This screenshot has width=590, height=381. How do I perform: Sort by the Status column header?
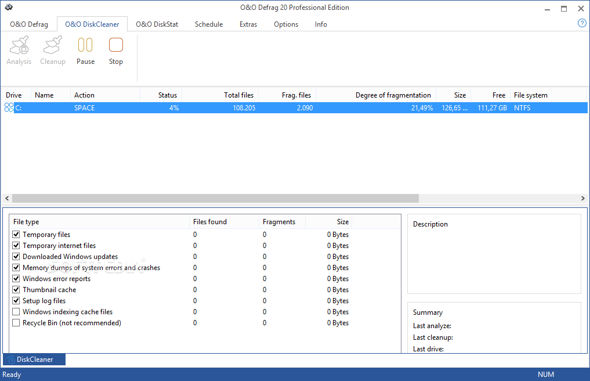(x=161, y=95)
